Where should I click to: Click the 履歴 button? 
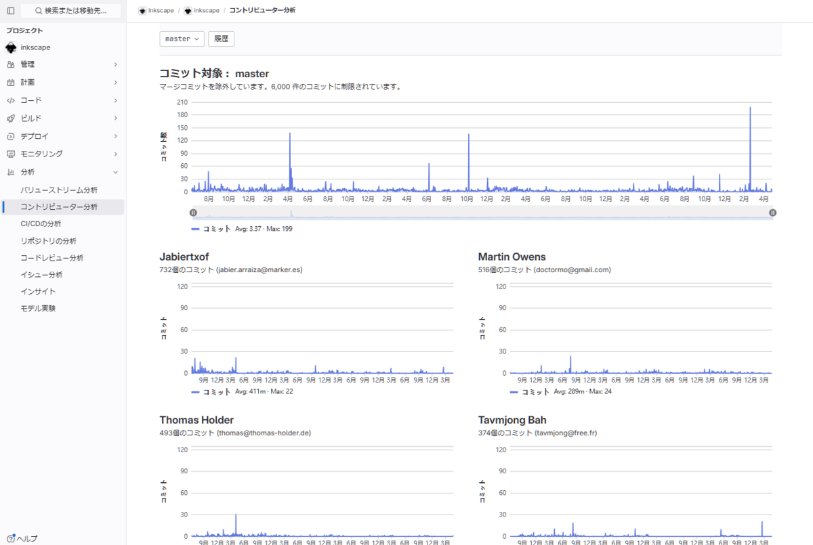click(x=221, y=39)
